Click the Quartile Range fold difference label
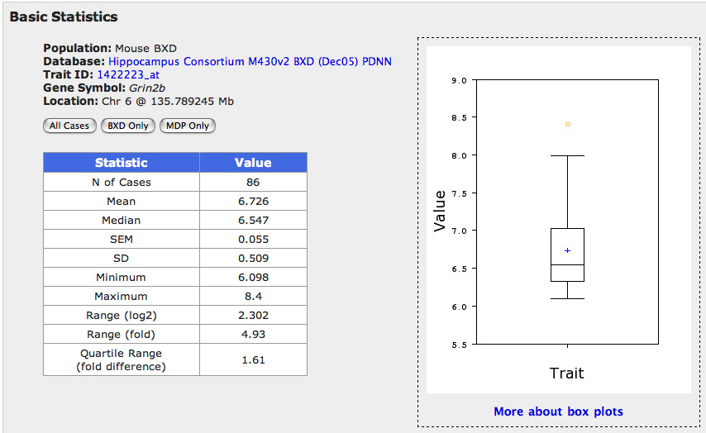 point(122,359)
